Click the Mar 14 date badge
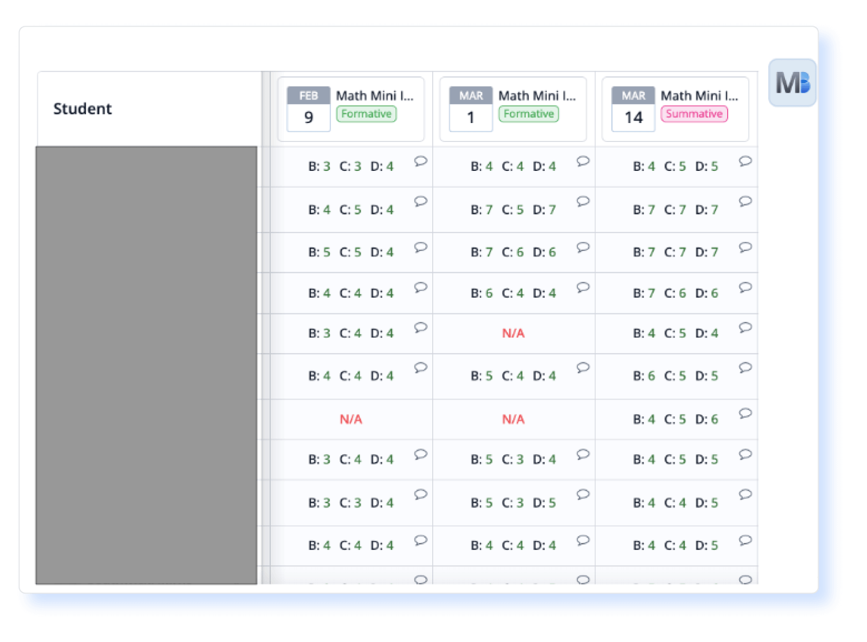Viewport: 867px width, 642px height. (633, 109)
